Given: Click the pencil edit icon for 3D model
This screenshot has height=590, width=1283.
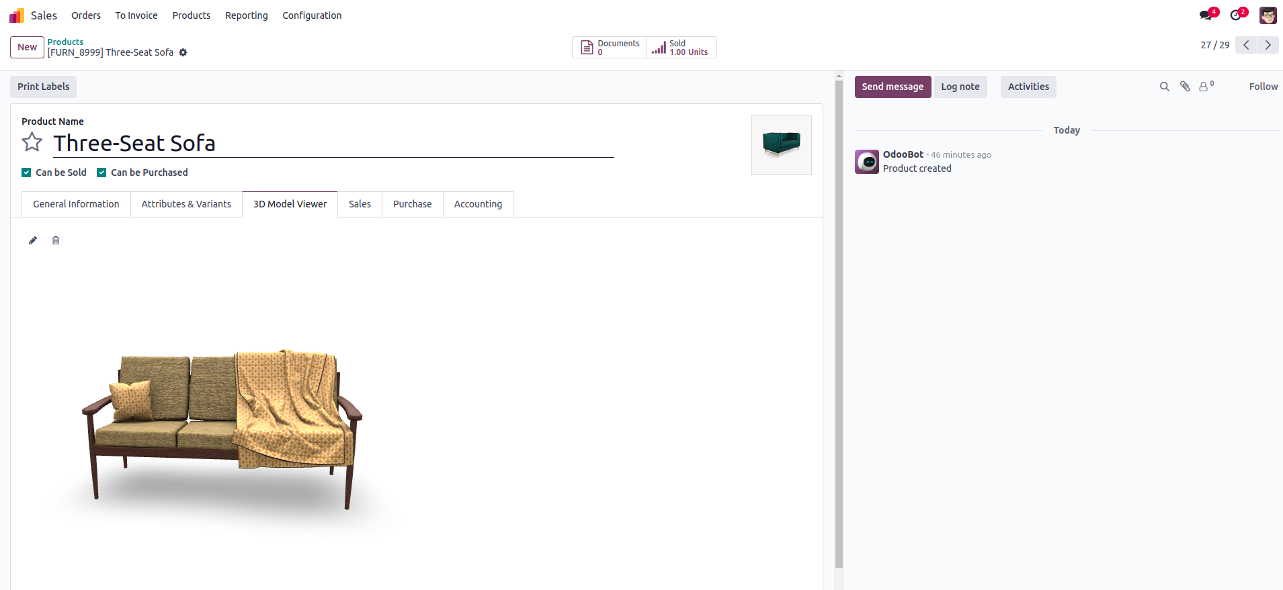Looking at the screenshot, I should pyautogui.click(x=33, y=240).
